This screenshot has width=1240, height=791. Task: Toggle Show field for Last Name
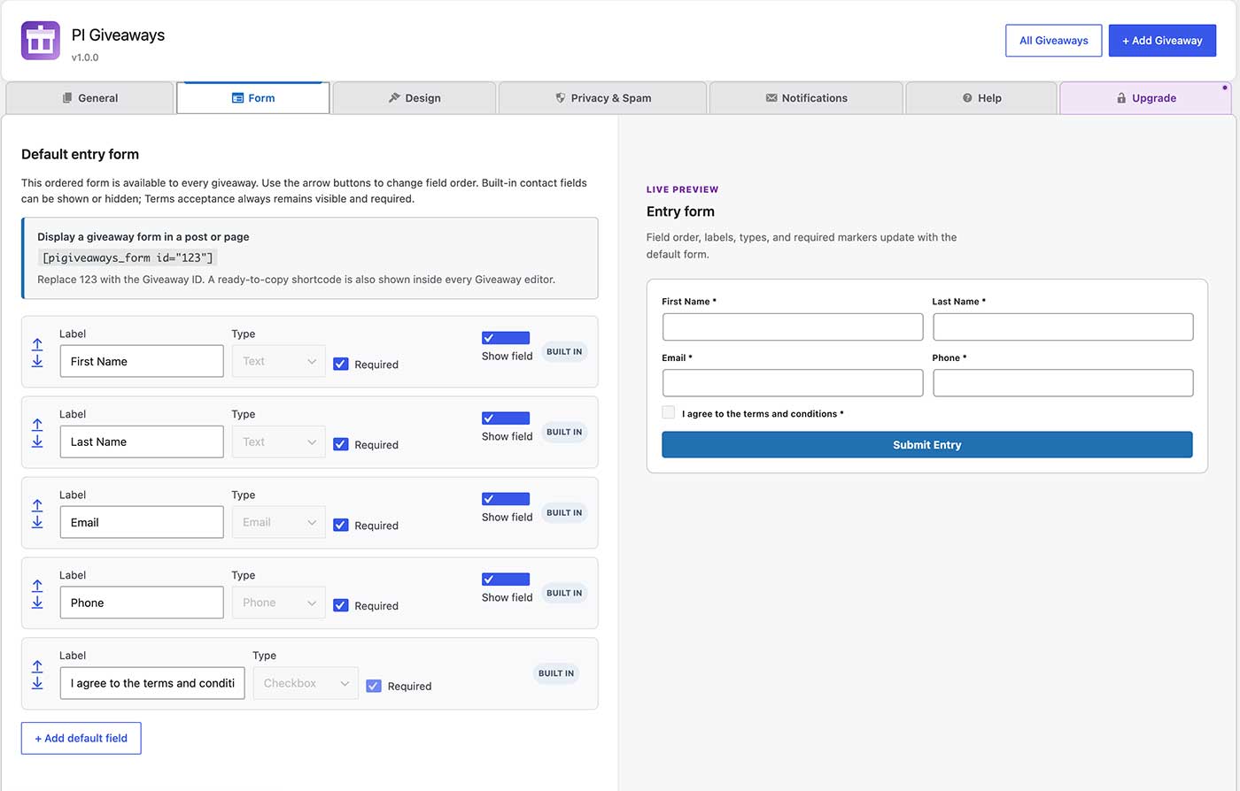[x=506, y=419]
